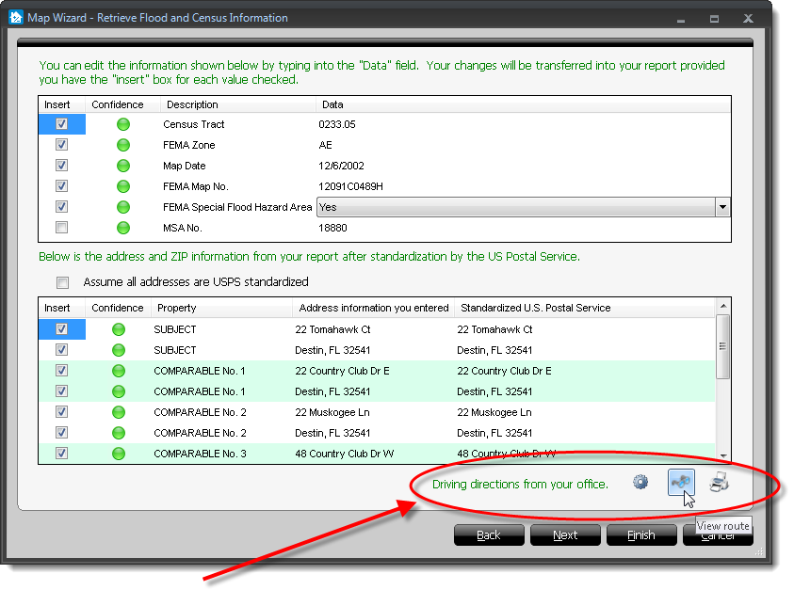Enable the MSA No. insert checkbox
This screenshot has width=794, height=590.
(x=62, y=228)
